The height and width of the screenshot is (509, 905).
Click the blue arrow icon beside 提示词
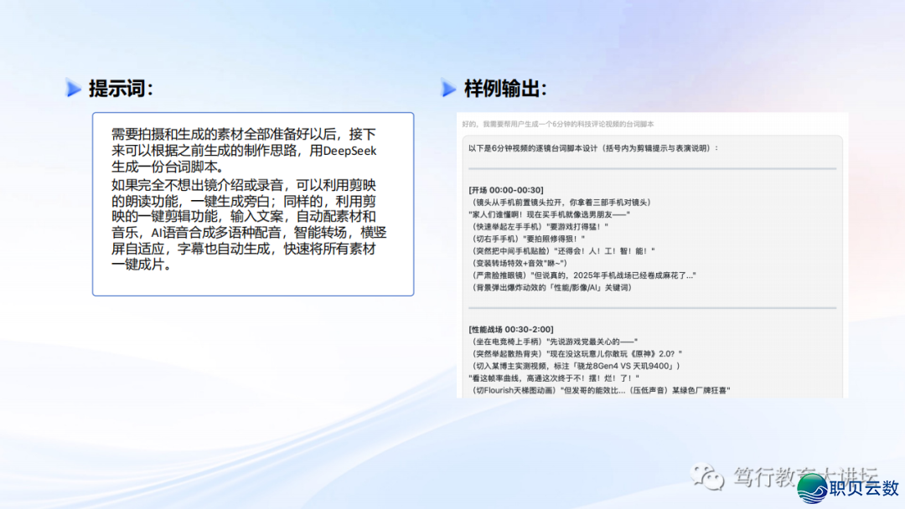[74, 88]
